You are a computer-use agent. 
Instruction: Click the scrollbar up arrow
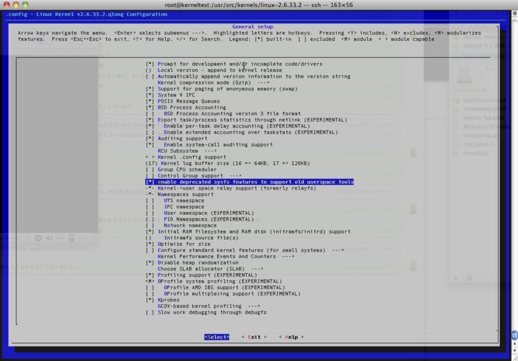[515, 344]
